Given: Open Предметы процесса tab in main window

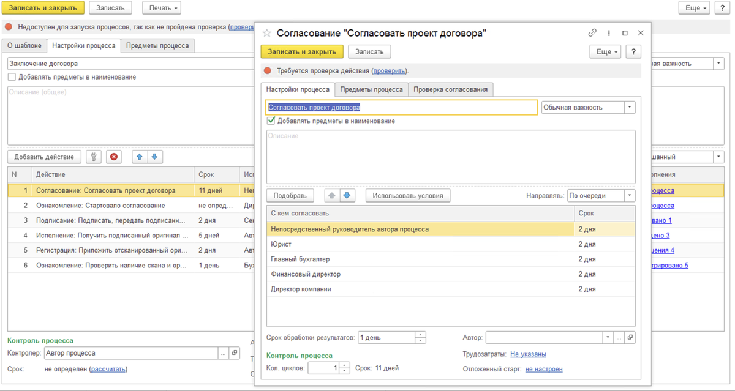Looking at the screenshot, I should pos(157,45).
